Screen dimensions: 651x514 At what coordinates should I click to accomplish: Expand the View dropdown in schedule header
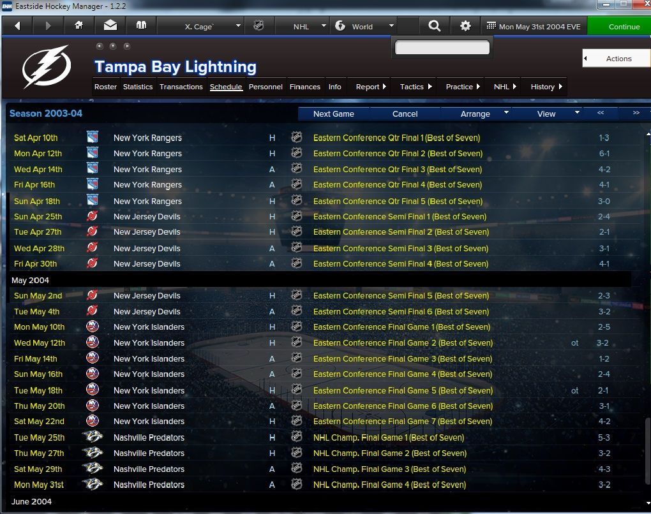551,114
